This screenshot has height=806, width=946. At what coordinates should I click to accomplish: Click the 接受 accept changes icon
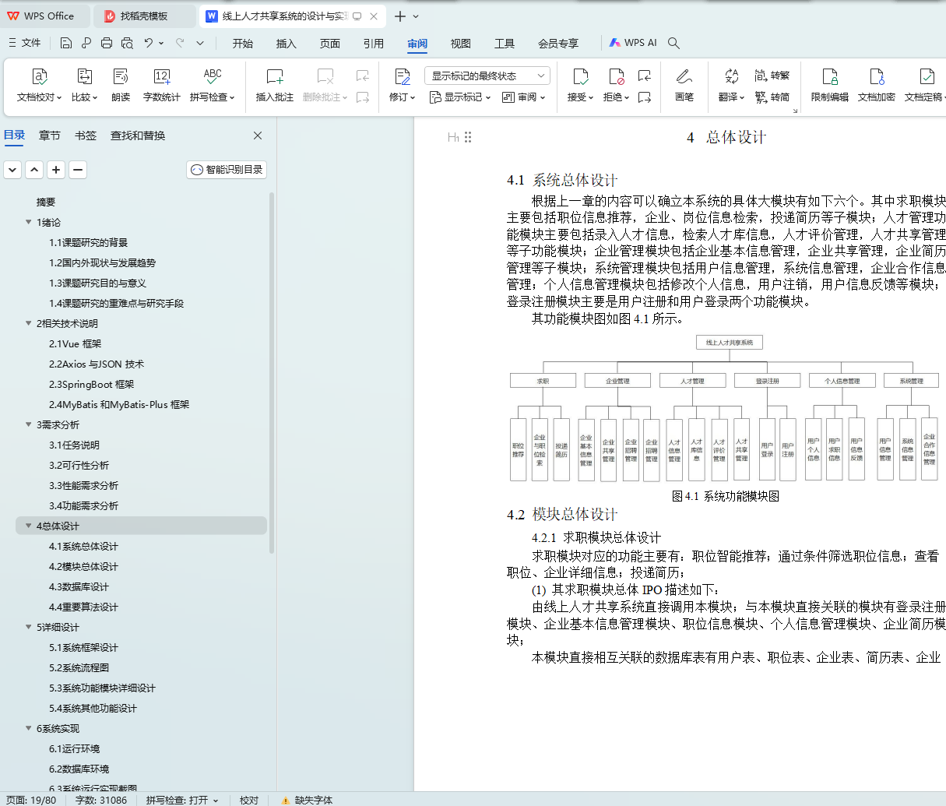[x=580, y=76]
